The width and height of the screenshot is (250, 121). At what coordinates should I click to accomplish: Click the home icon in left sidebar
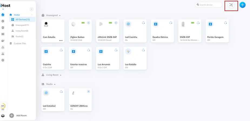pos(3,15)
